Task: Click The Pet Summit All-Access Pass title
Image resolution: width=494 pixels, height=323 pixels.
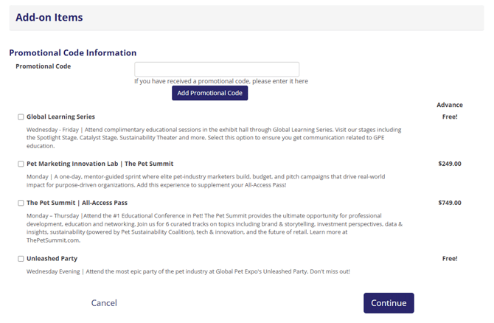Action: tap(77, 202)
